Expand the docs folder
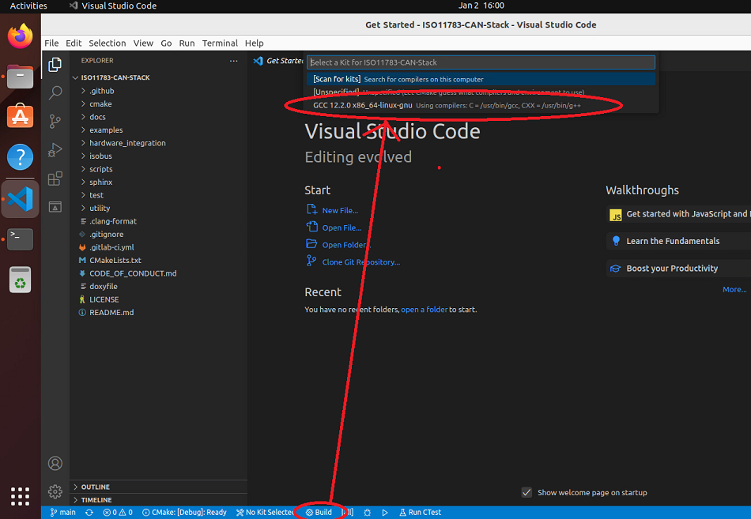Screen dimensions: 751x519 [97, 117]
